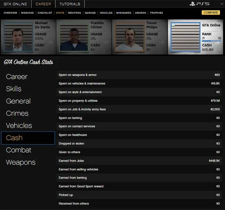Open the TROPHIES section

click(x=156, y=13)
